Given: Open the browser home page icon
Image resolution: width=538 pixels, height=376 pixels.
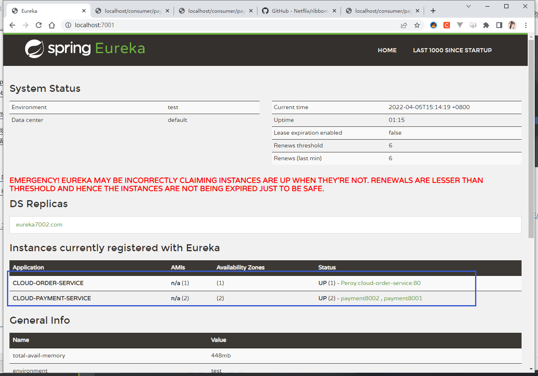Looking at the screenshot, I should coord(52,25).
